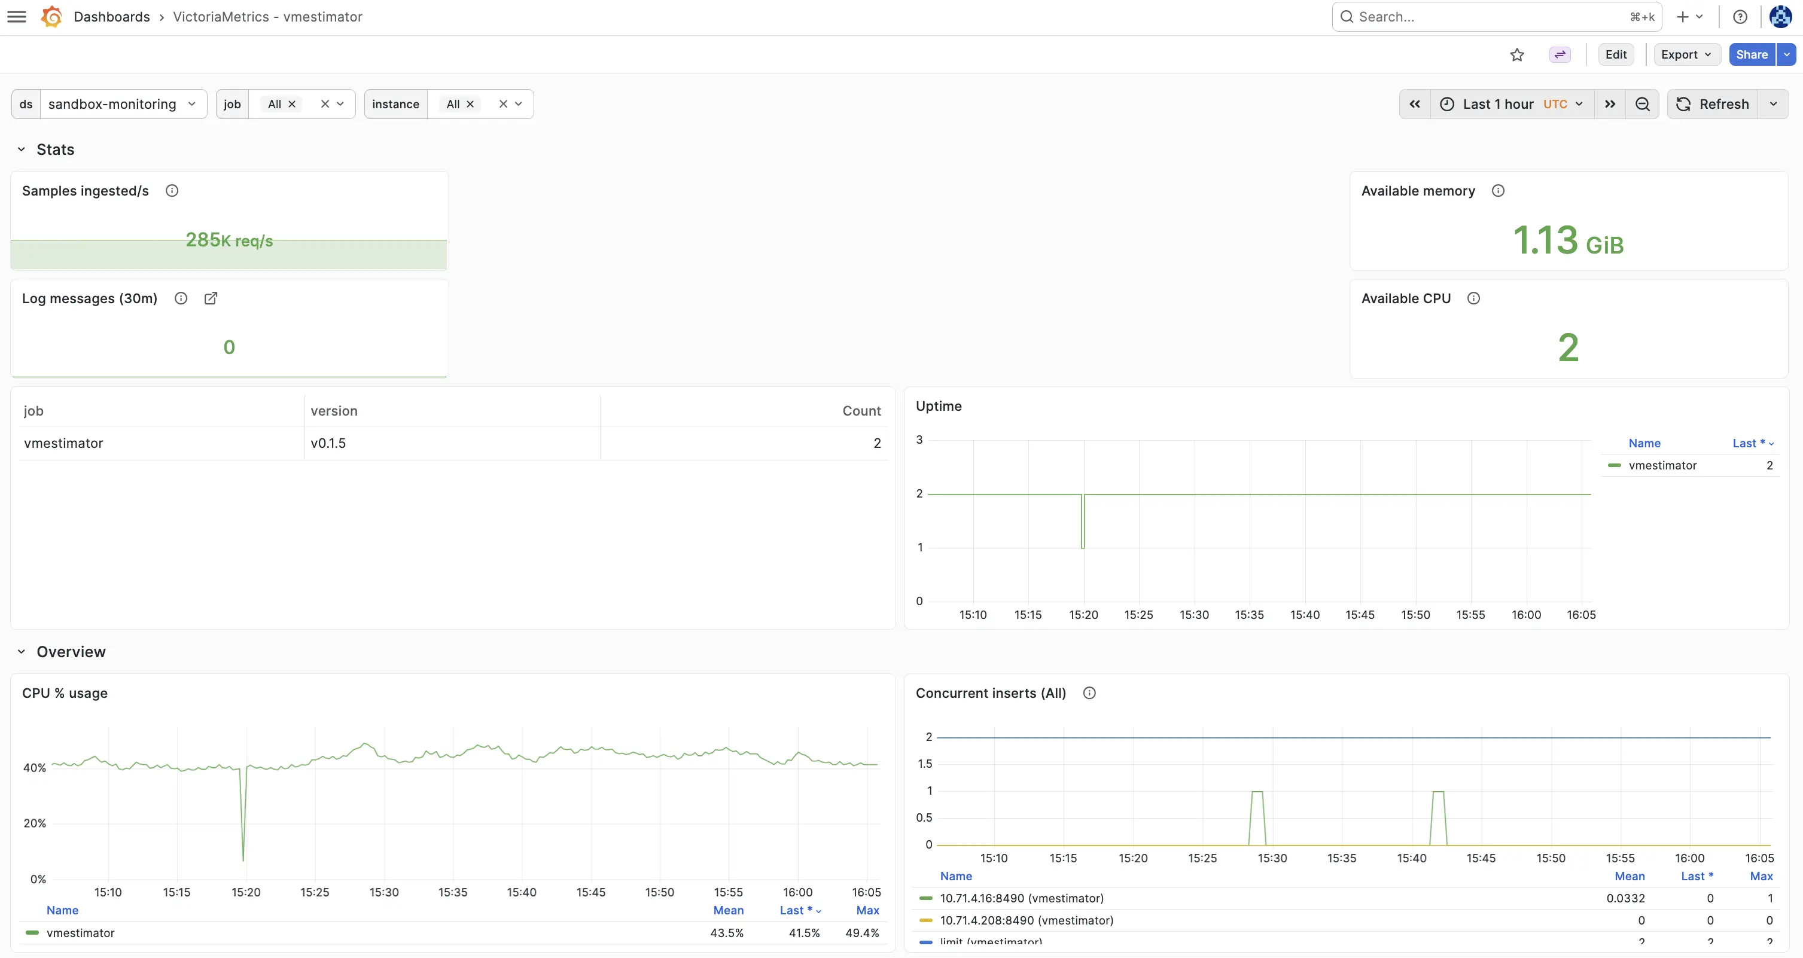Zoom out the time range
1803x958 pixels.
1642,104
